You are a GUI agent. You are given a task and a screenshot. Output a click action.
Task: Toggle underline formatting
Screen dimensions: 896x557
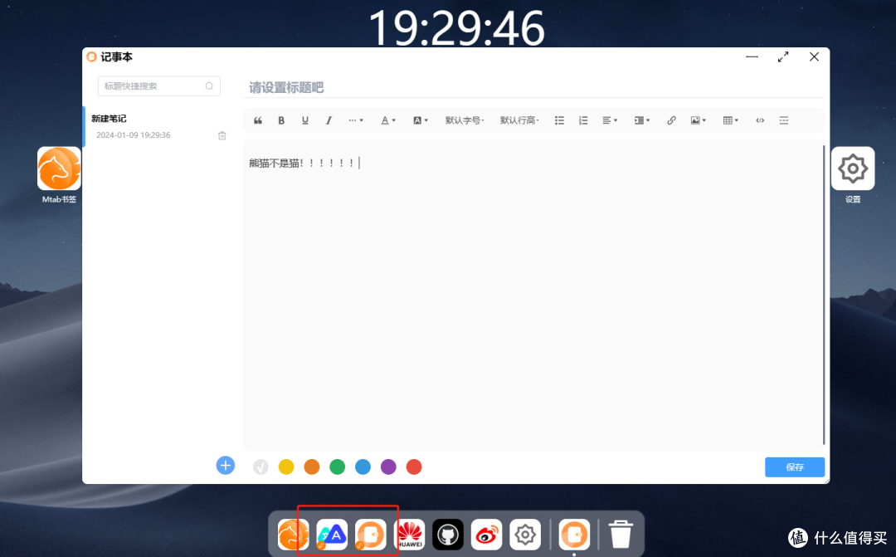305,120
